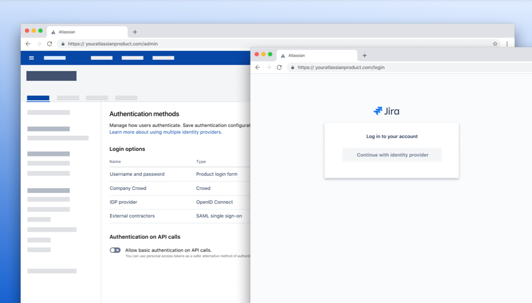Minimize the login browser window
The height and width of the screenshot is (303, 532).
(x=263, y=54)
